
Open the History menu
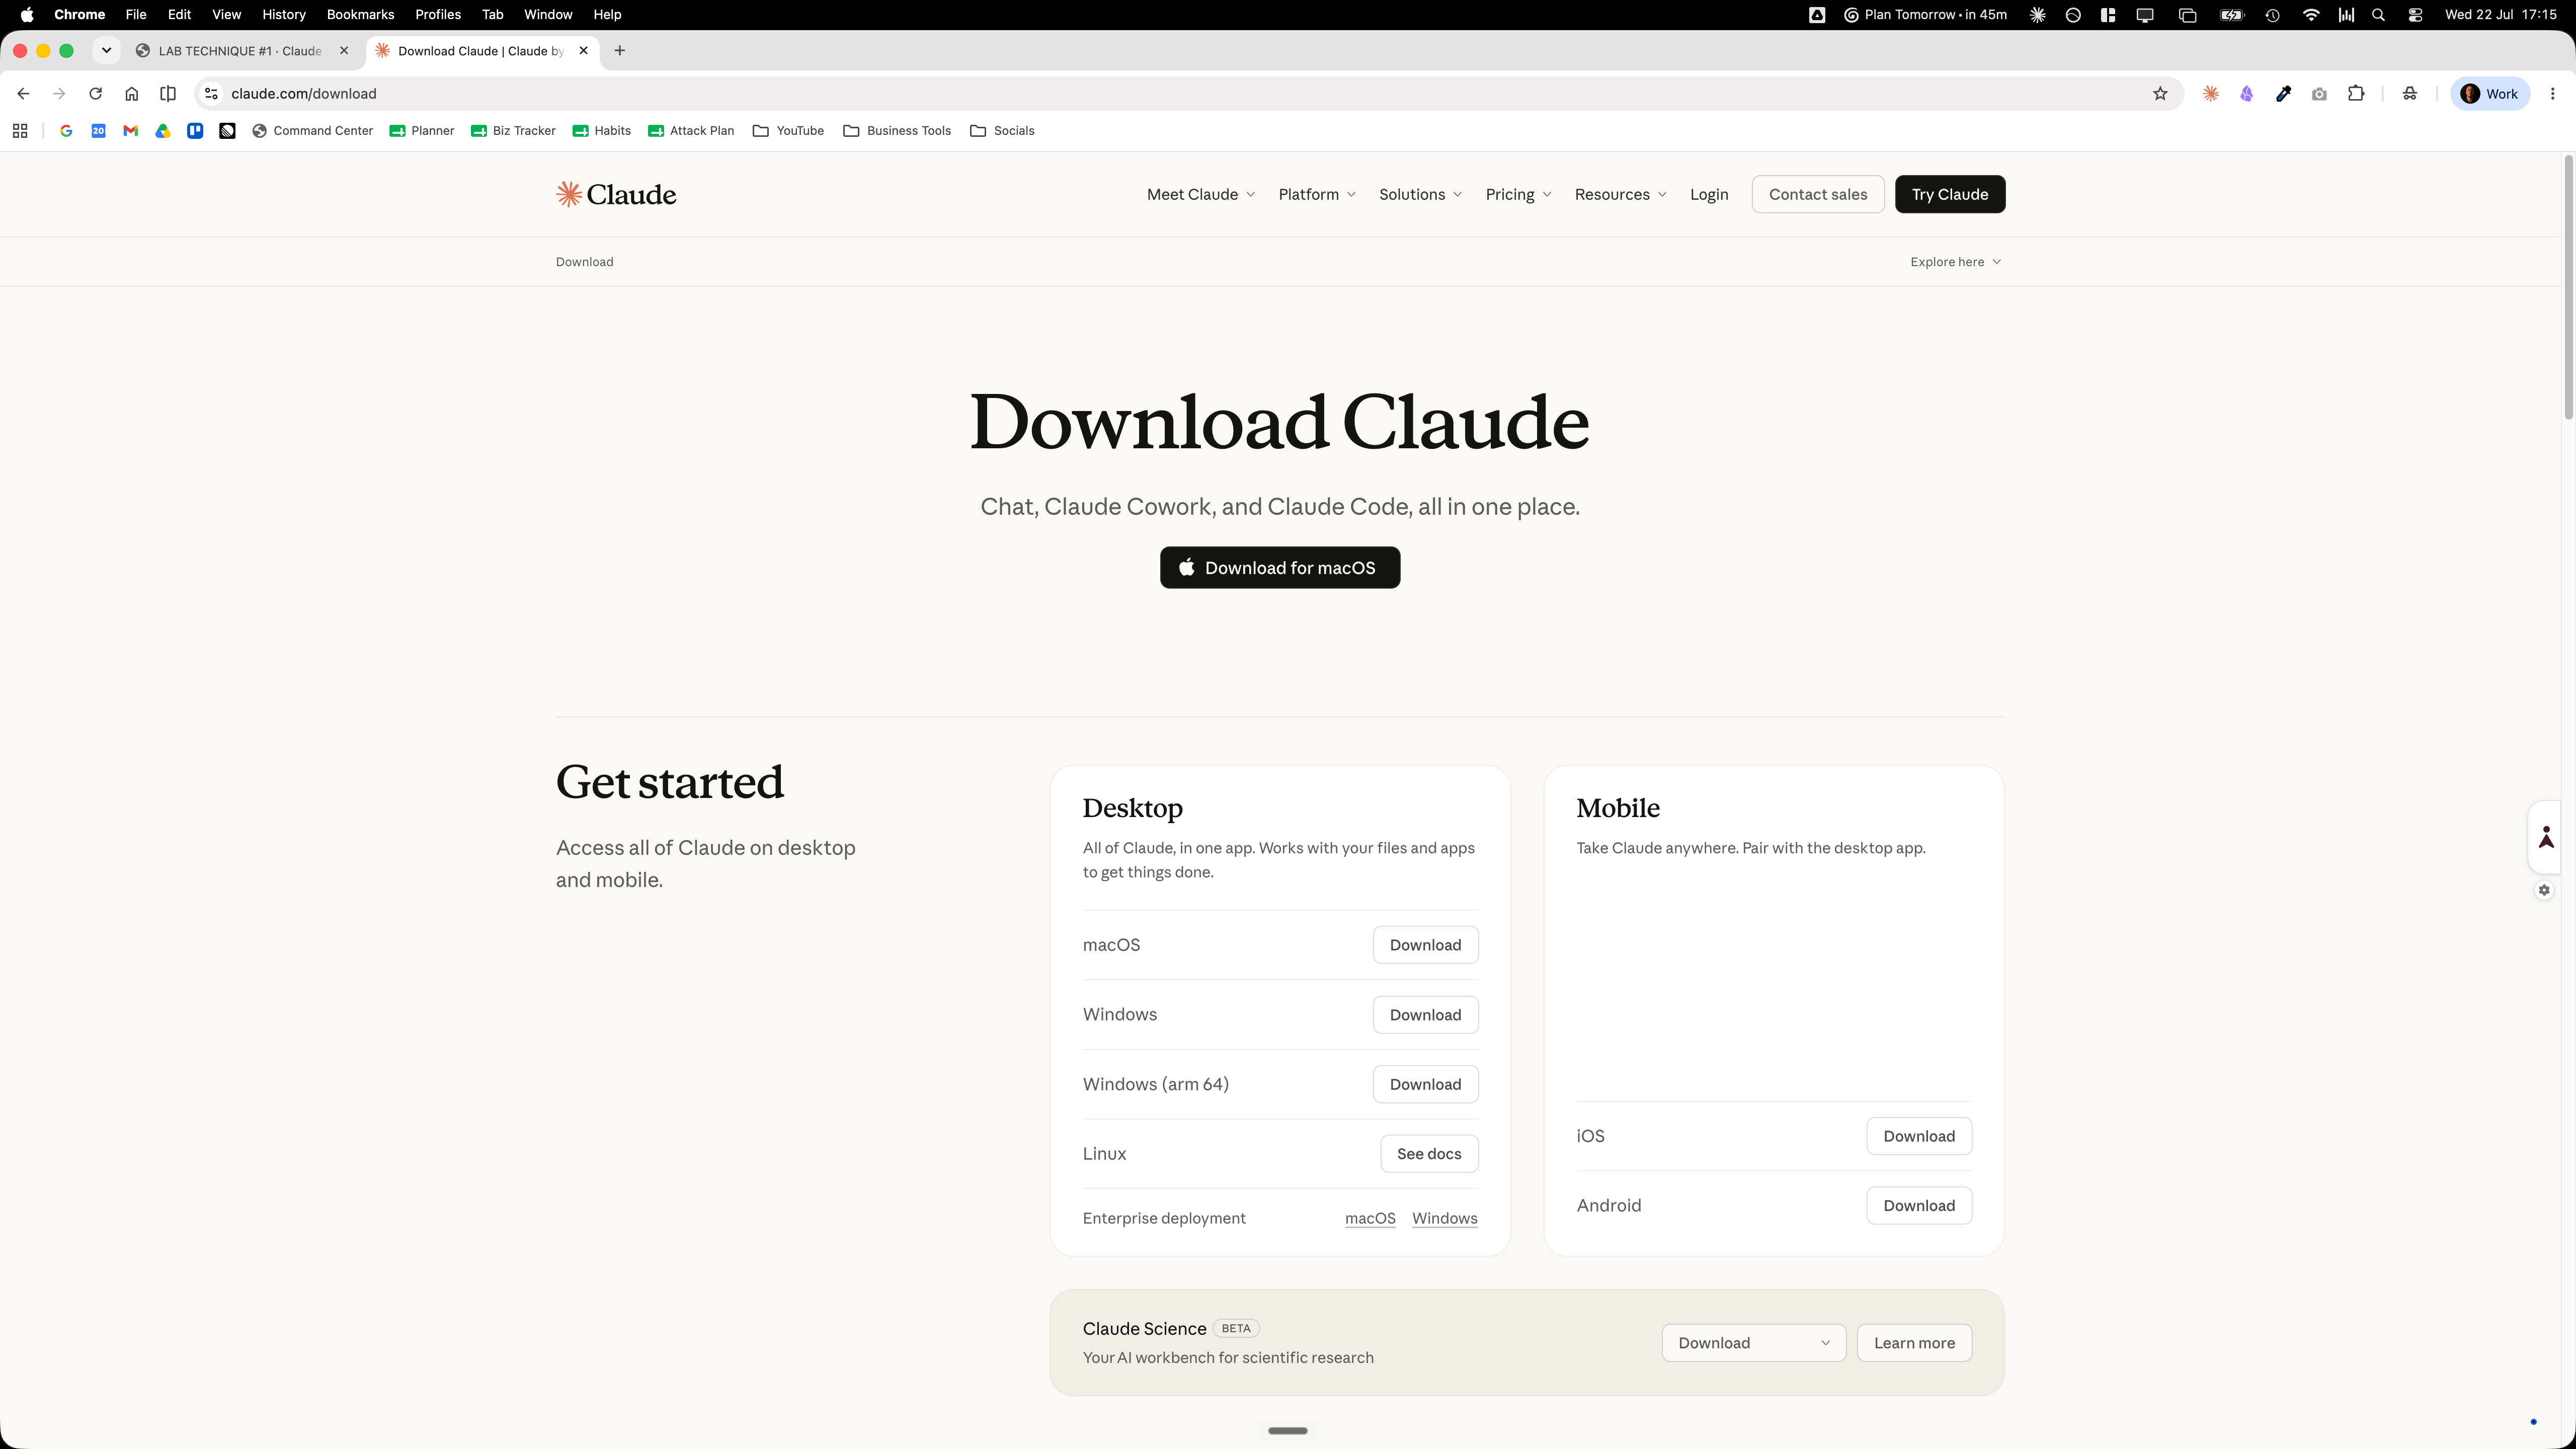pyautogui.click(x=284, y=14)
